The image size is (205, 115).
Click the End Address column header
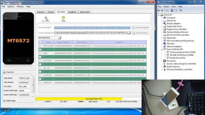(82, 42)
